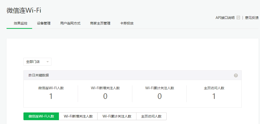Viewport: 260px width, 124px height.
Task: Click the number under 主页访问人数 in key data
Action: pyautogui.click(x=214, y=96)
